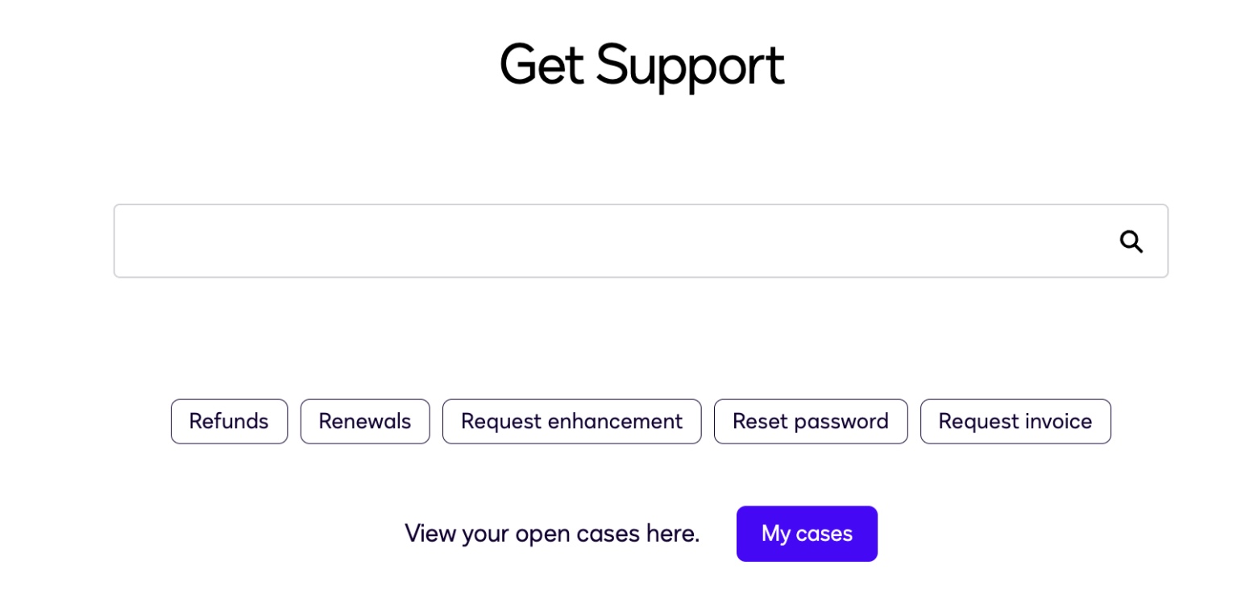Image resolution: width=1233 pixels, height=594 pixels.
Task: Start a Request enhancement submission
Action: point(571,422)
